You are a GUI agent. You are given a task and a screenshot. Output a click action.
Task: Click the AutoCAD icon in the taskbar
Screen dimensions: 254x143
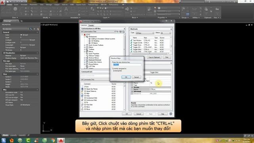61,140
